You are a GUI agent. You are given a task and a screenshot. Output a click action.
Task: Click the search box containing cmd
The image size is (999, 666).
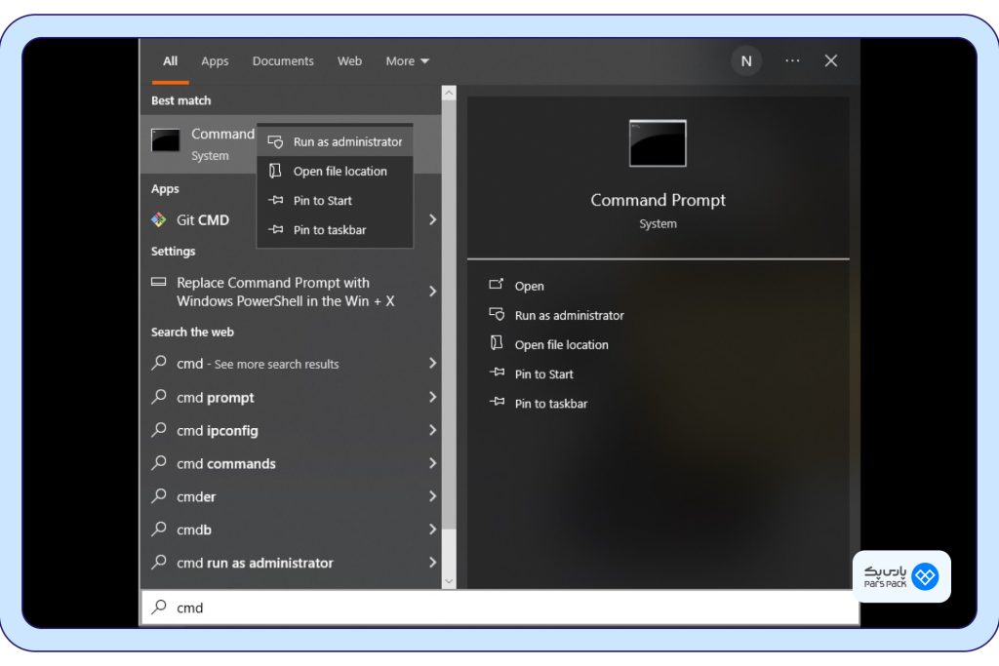point(500,607)
